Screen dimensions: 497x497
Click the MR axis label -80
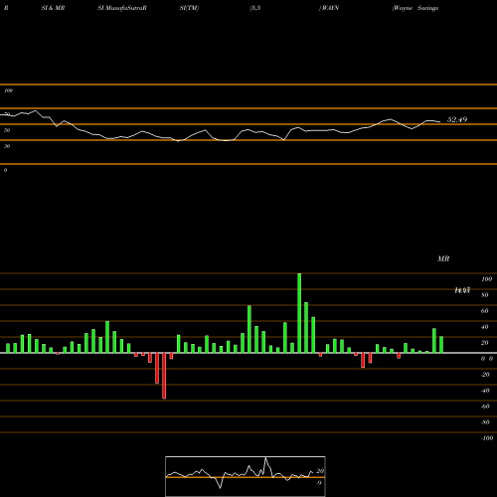pyautogui.click(x=485, y=422)
